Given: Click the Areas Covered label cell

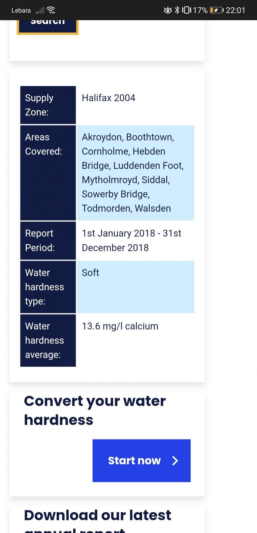Looking at the screenshot, I should (x=48, y=173).
